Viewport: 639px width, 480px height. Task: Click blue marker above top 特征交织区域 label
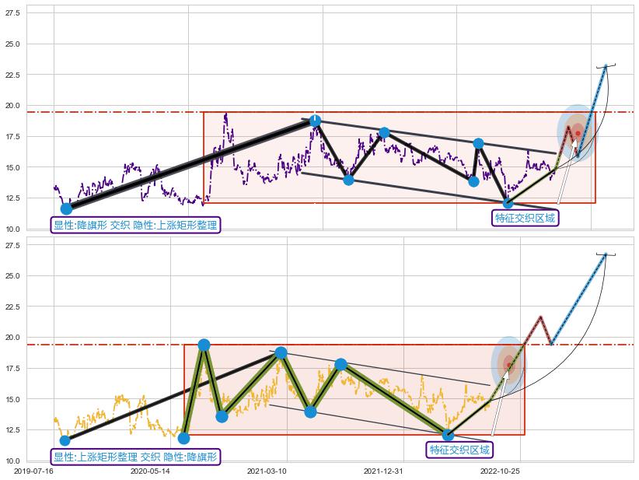tap(508, 204)
